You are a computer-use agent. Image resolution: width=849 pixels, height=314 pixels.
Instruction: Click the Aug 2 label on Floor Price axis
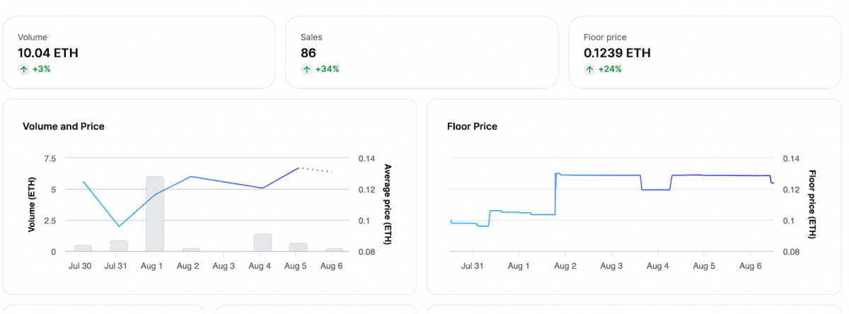[565, 266]
